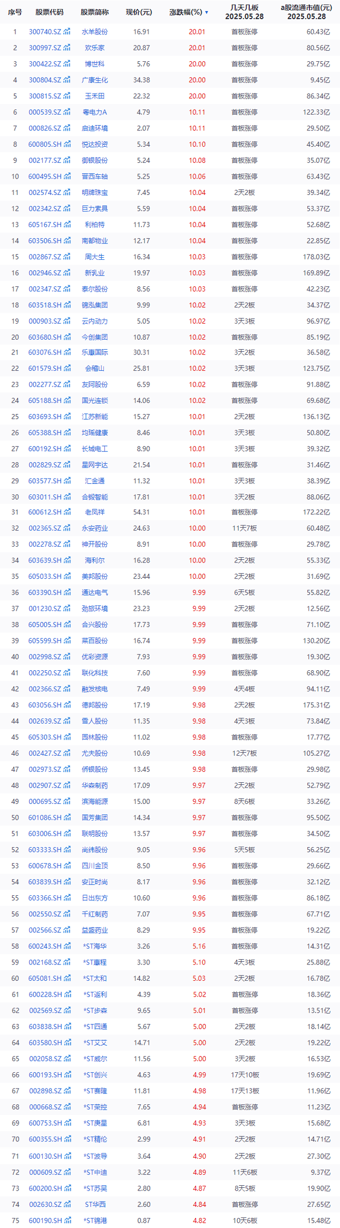The width and height of the screenshot is (340, 1228).
Task: Toggle sort arrow on 涨跌幅(%) column
Action: pyautogui.click(x=207, y=12)
